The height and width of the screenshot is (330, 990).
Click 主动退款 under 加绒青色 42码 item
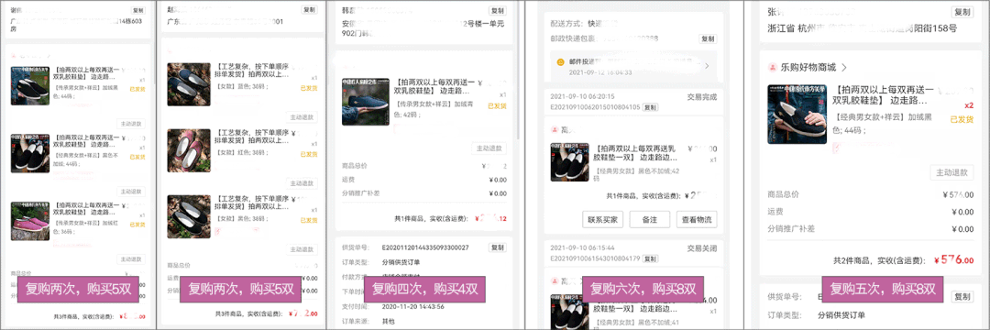click(489, 148)
